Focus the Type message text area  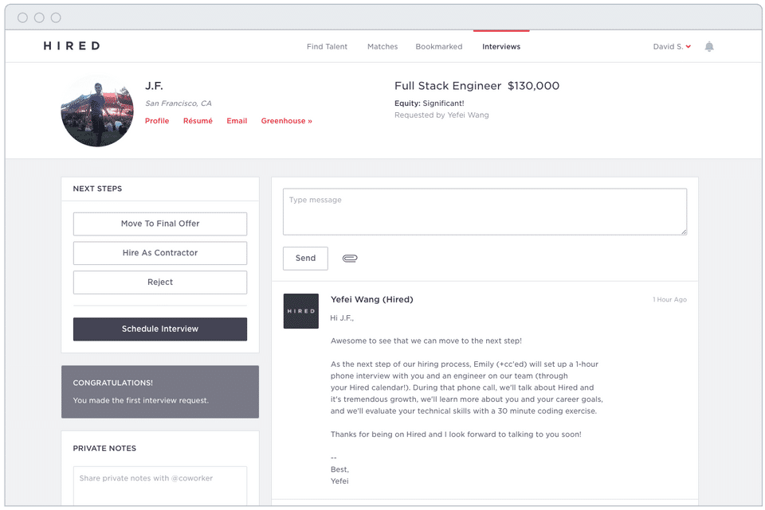click(x=484, y=212)
